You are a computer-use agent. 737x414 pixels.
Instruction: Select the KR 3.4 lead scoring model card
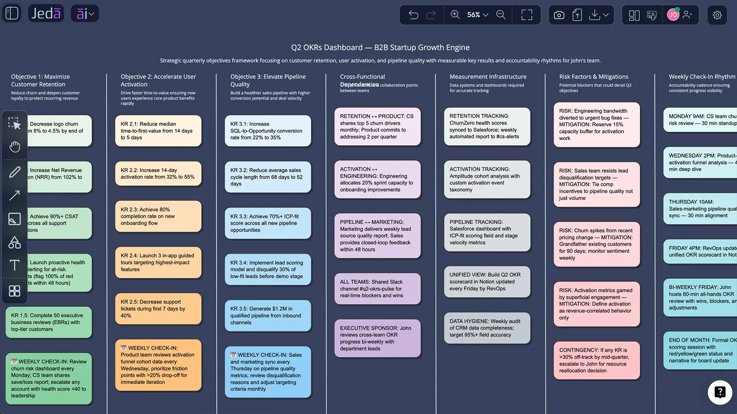[x=268, y=269]
